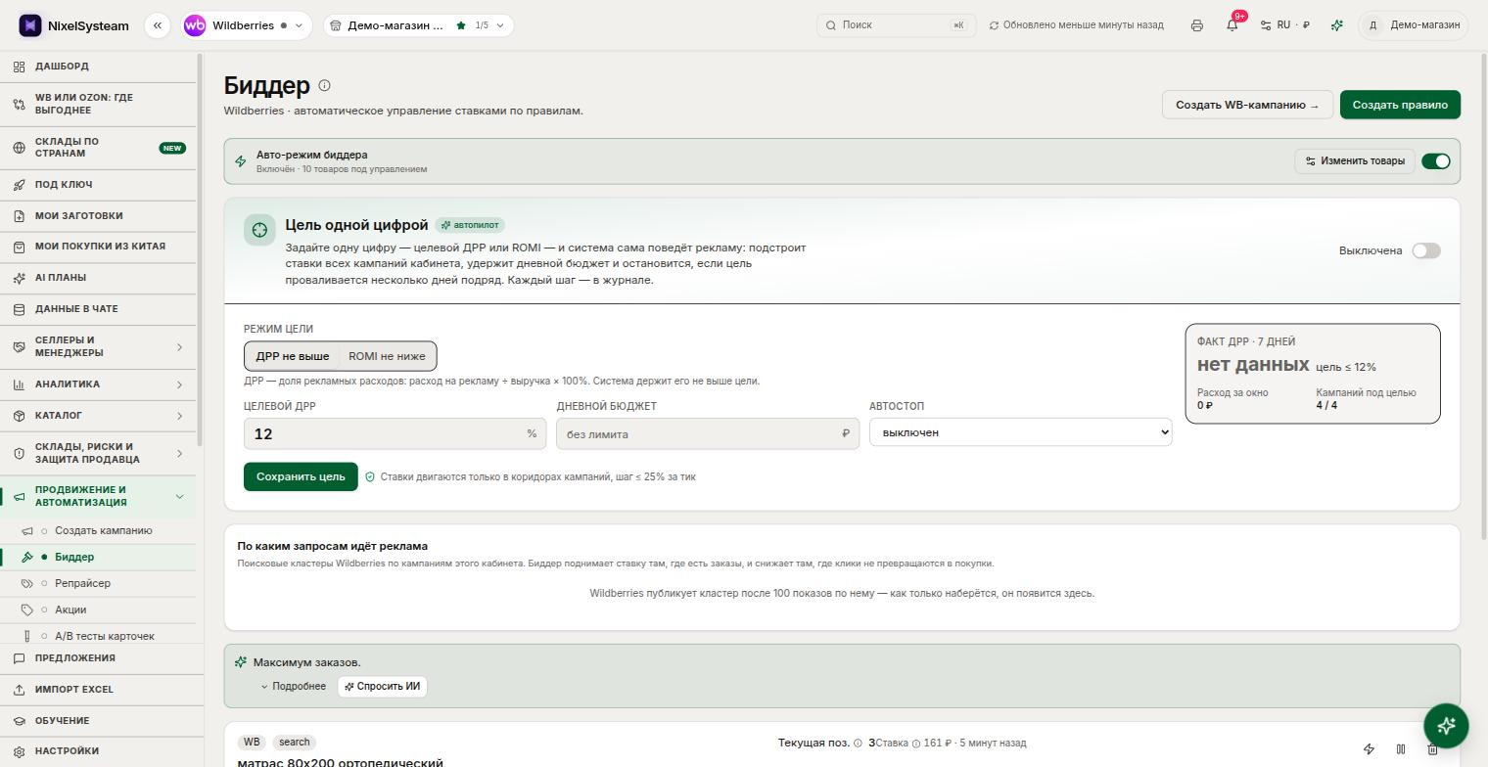Go to Дашборд menu item
Viewport: 1488px width, 767px height.
click(x=62, y=67)
